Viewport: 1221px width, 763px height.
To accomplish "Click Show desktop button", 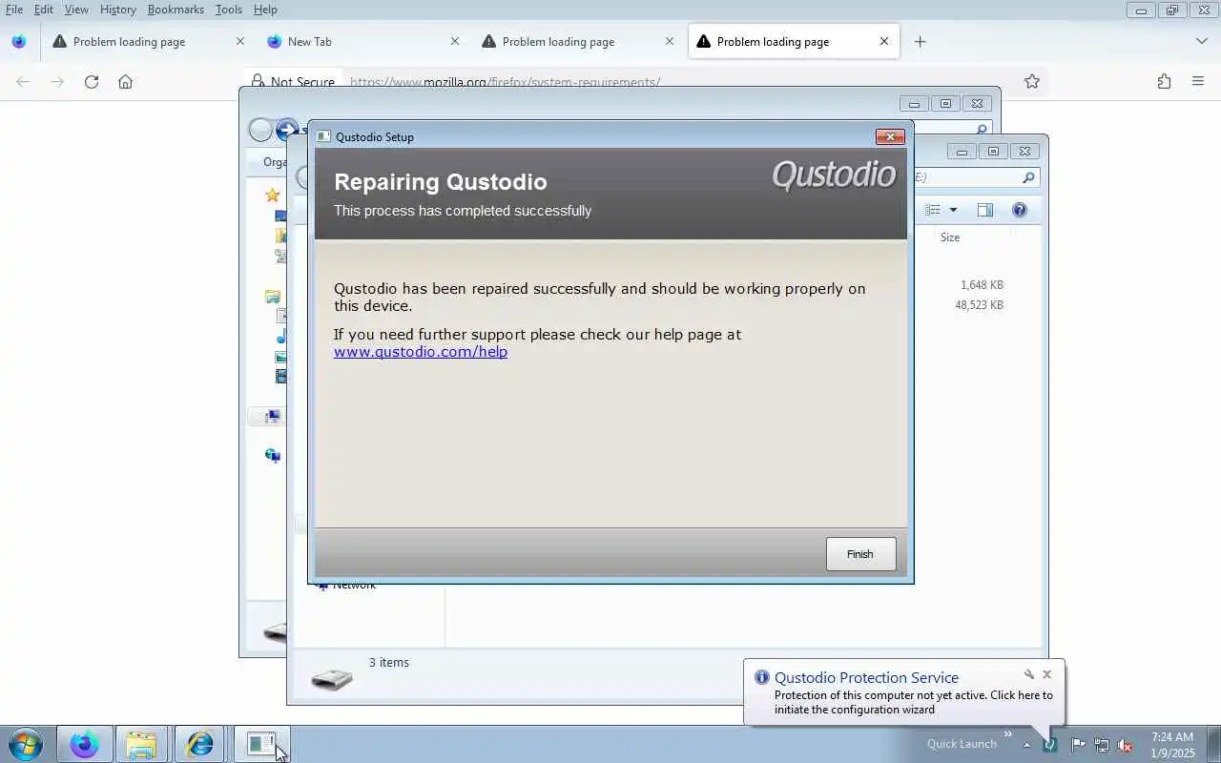I will click(1213, 745).
